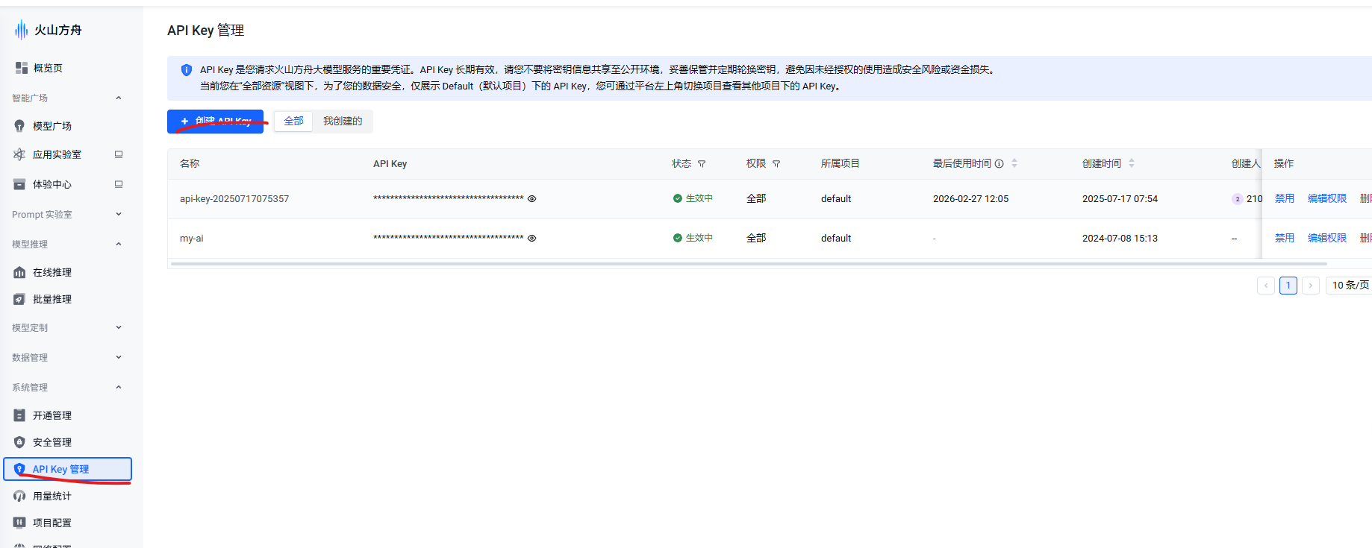
Task: Open the 批量推理 icon
Action: click(19, 299)
